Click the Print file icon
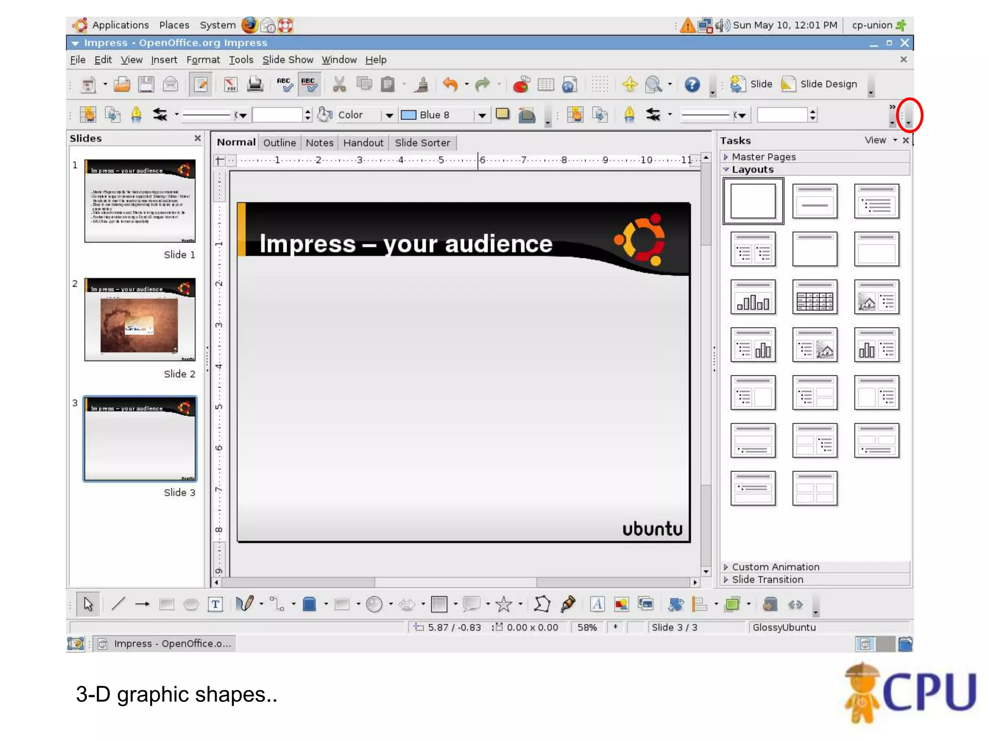Viewport: 988px width, 741px height. [255, 85]
